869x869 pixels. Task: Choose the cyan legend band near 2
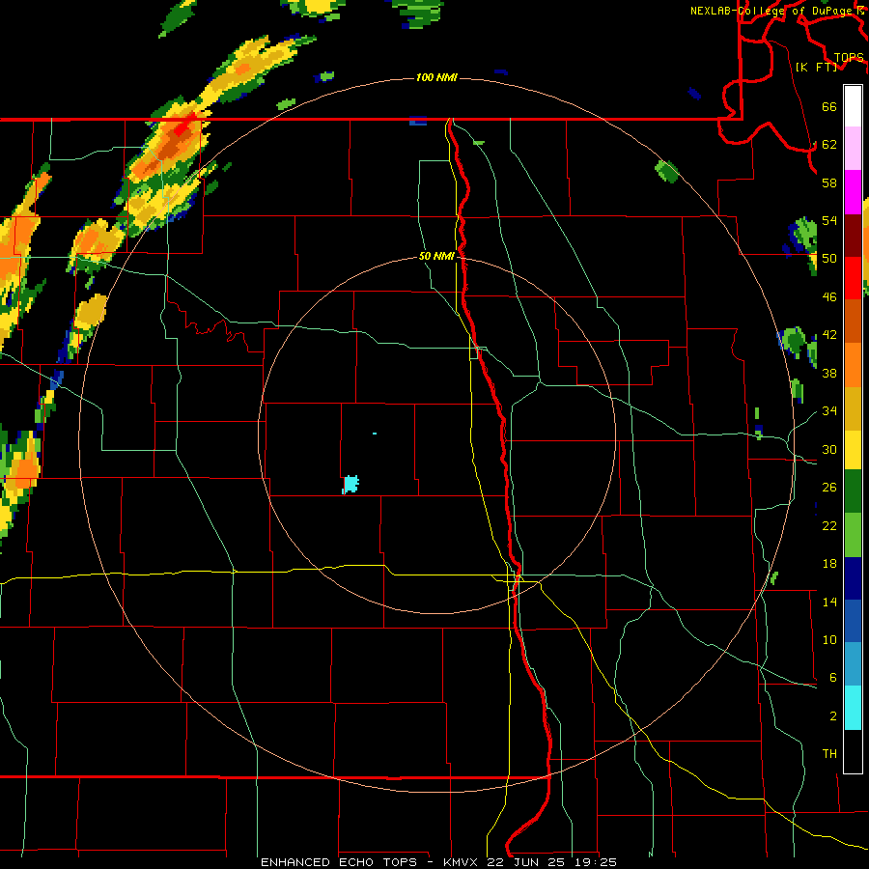click(x=853, y=708)
